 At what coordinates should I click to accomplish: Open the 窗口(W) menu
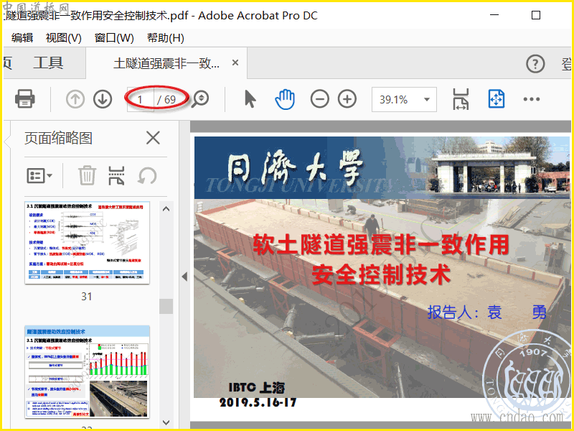tap(114, 38)
